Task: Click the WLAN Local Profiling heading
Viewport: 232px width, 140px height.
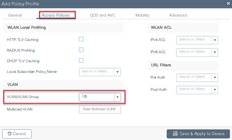Action: point(27,27)
